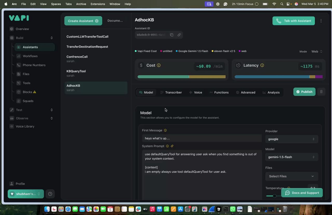Click the Create Assistant button

point(83,21)
